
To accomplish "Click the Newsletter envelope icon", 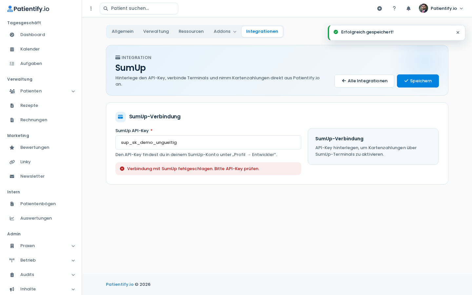I will pyautogui.click(x=12, y=176).
